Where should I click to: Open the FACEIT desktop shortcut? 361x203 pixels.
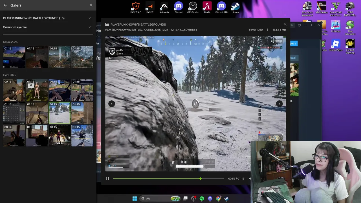point(150,8)
